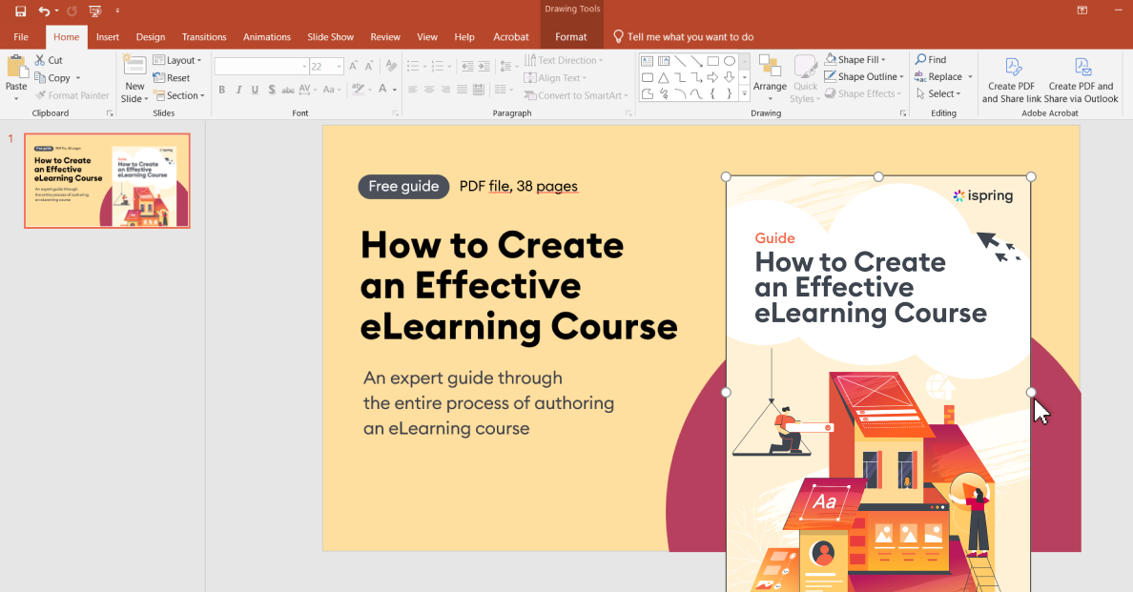Insert a text box shape from gallery
This screenshot has width=1133, height=592.
click(x=647, y=61)
